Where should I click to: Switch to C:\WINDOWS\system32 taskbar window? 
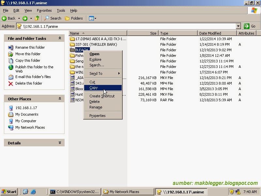pos(75,192)
